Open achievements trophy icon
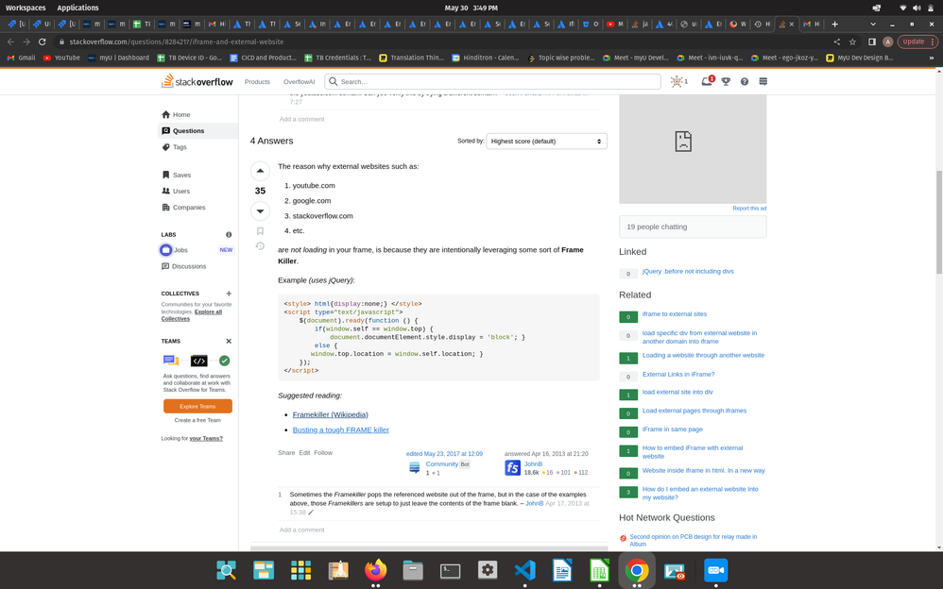 [x=726, y=82]
